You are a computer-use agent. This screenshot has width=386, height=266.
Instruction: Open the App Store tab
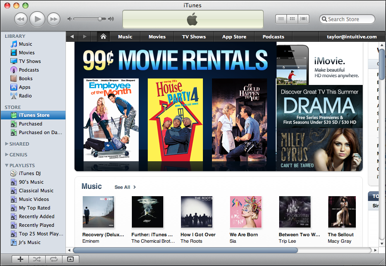(234, 37)
